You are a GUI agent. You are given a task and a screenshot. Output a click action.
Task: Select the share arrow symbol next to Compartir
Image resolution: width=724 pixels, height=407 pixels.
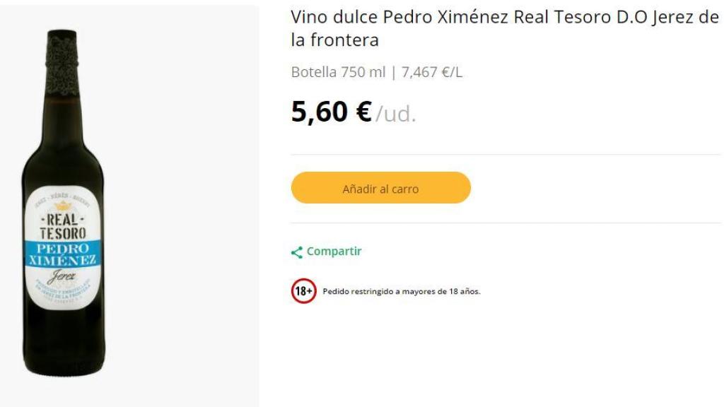click(x=295, y=250)
